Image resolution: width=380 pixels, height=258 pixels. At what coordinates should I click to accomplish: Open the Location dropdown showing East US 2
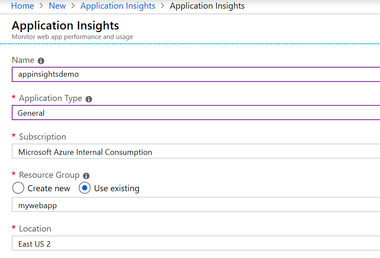coord(196,243)
